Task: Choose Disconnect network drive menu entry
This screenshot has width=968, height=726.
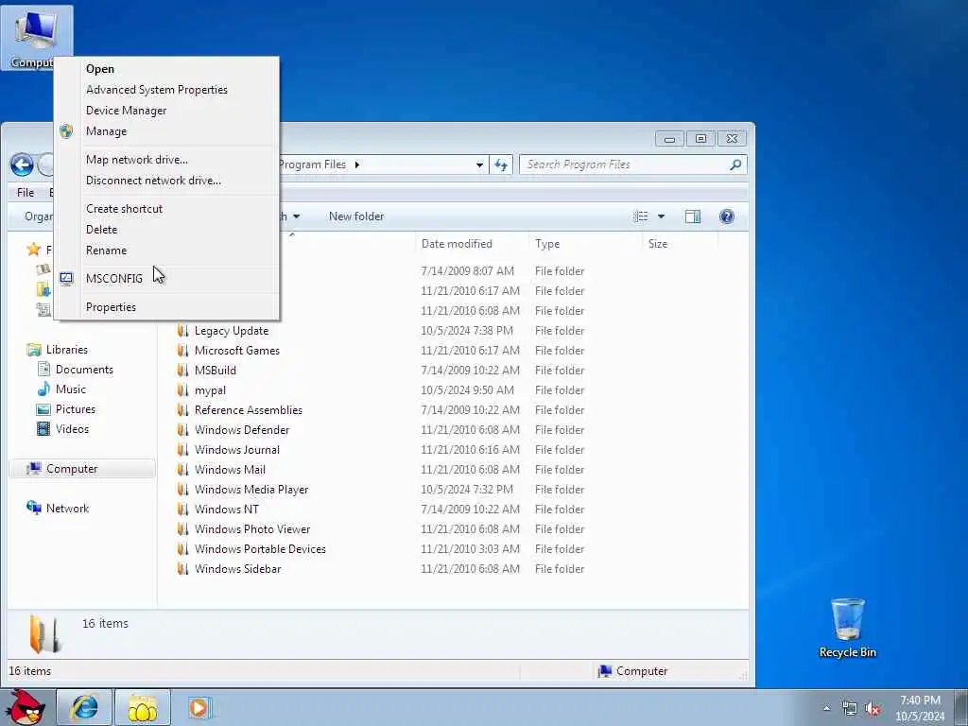Action: tap(166, 181)
